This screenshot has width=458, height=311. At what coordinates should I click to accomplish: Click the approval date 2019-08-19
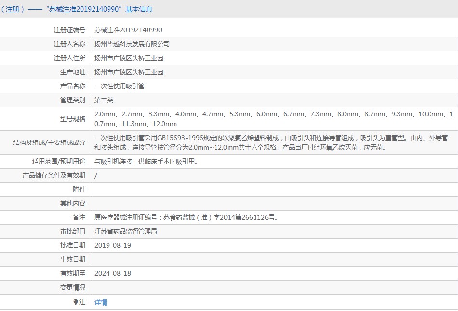[113, 245]
